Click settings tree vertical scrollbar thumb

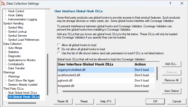pos(48,74)
